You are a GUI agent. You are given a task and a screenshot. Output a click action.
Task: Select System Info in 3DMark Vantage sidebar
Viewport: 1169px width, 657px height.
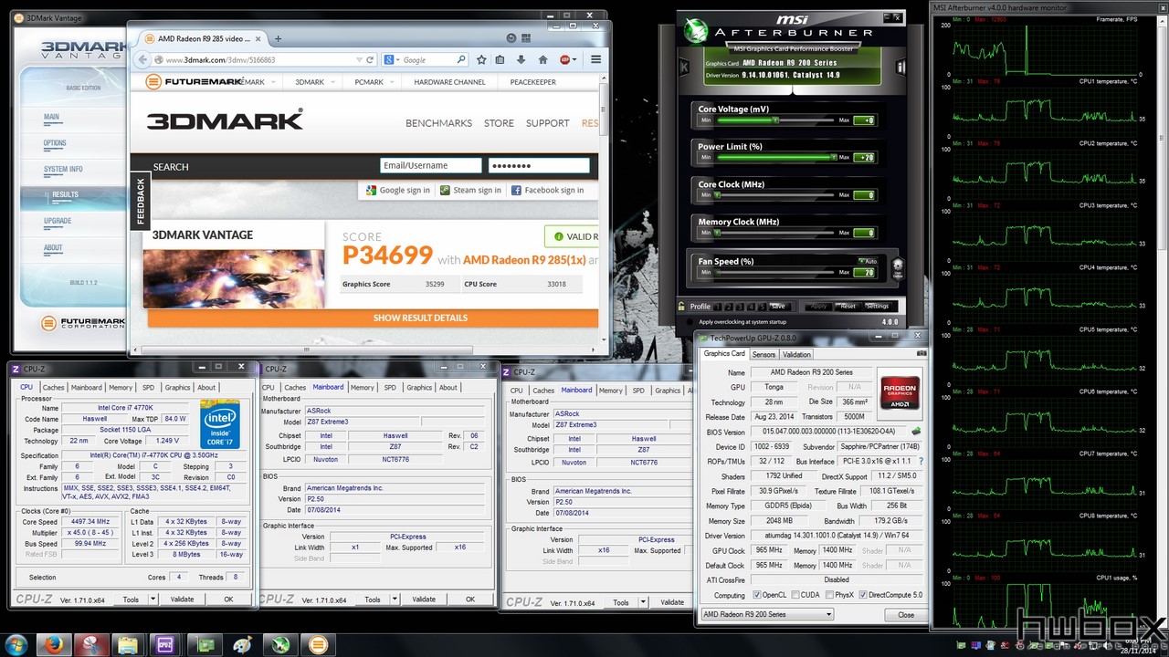coord(63,169)
